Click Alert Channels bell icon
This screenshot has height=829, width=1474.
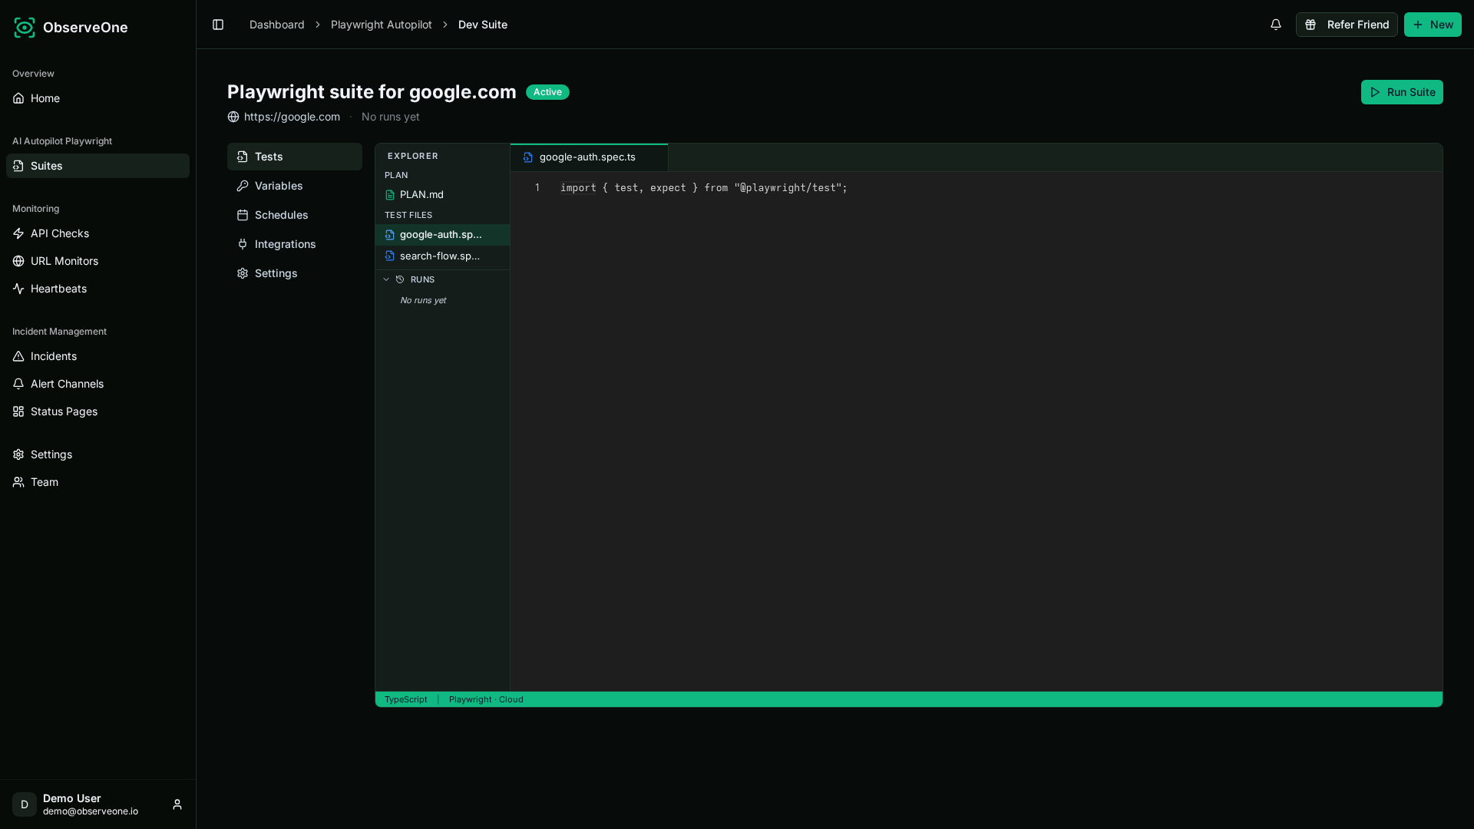[18, 384]
